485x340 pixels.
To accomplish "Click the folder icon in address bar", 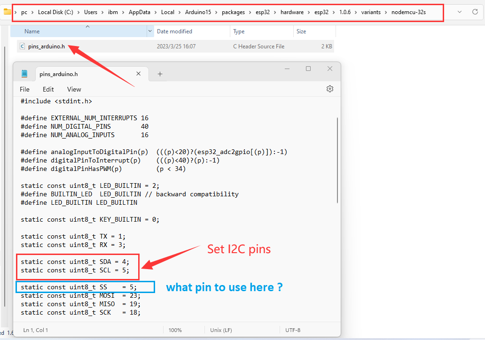I will pos(7,12).
